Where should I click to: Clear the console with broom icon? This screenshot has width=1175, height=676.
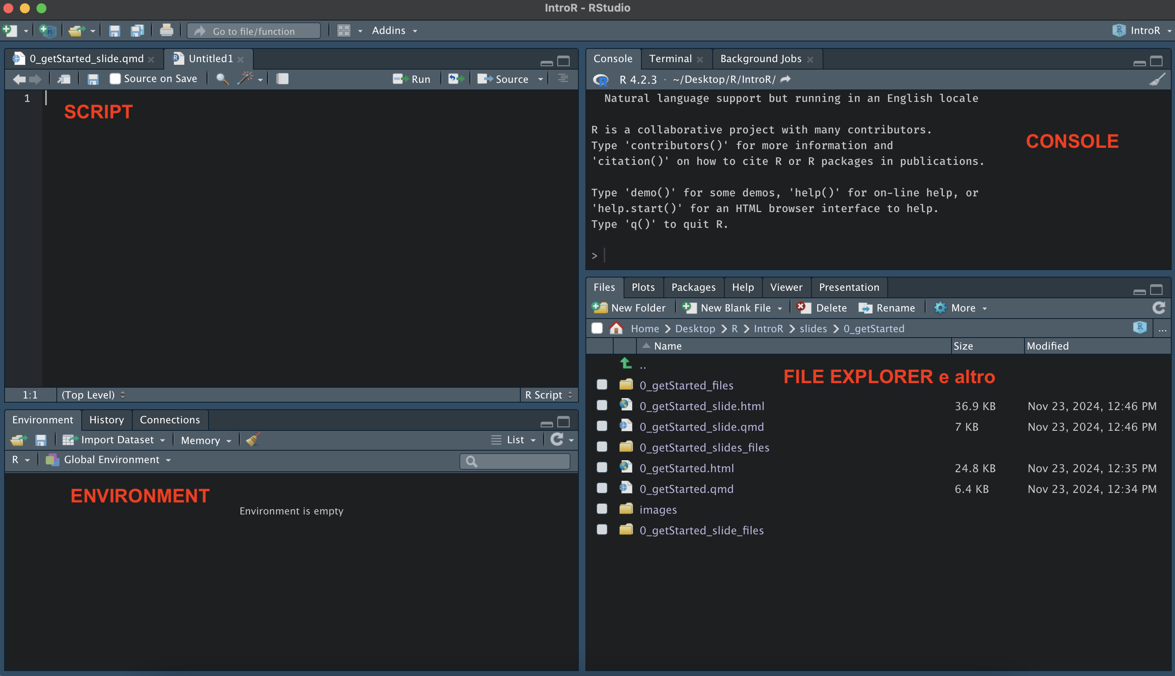(1157, 80)
